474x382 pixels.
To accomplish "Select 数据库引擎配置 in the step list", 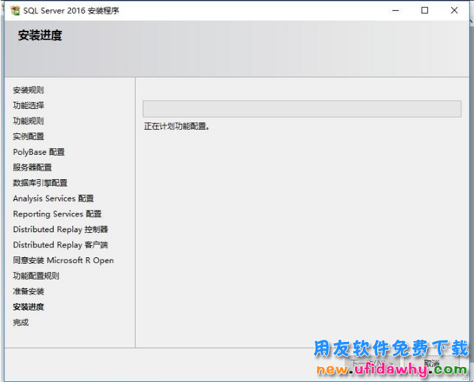I will point(40,183).
